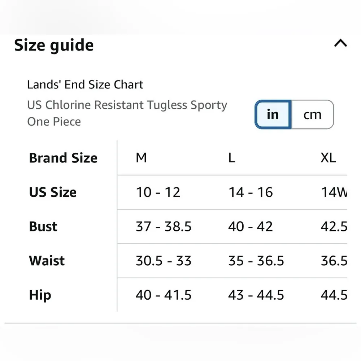The height and width of the screenshot is (361, 361).
Task: Click the 43 - 44.5 hip cell
Action: tap(256, 295)
